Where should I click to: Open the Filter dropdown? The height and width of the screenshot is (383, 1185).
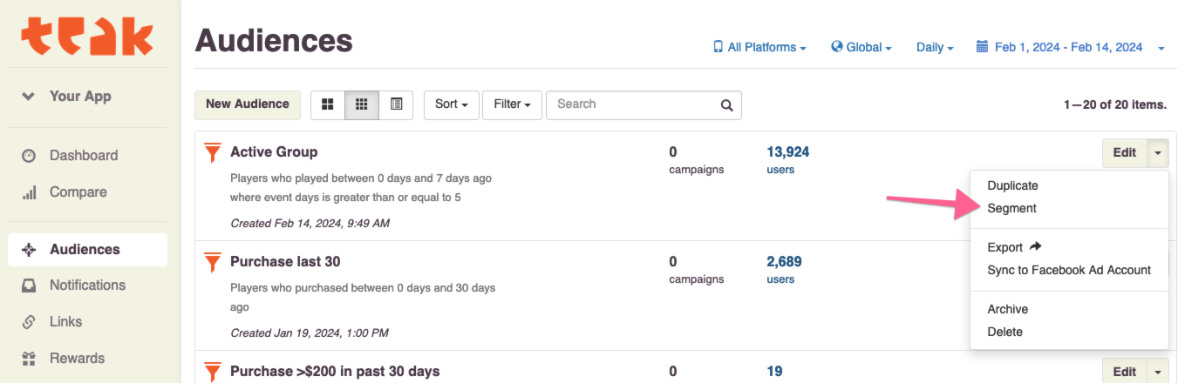512,104
